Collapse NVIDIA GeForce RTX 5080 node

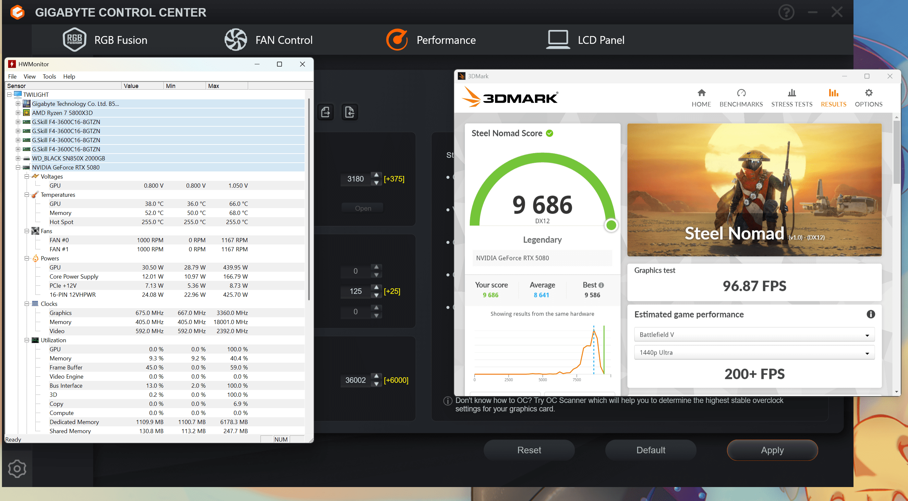click(18, 168)
